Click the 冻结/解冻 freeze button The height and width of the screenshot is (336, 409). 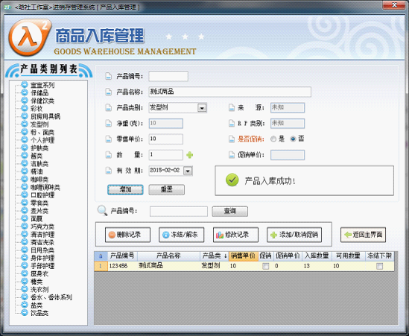click(x=181, y=235)
